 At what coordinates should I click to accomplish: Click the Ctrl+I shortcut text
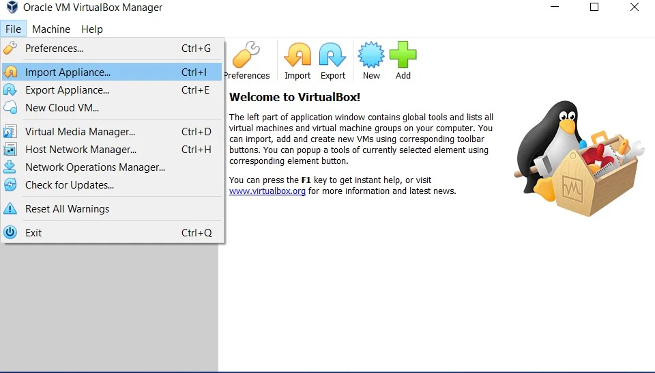click(x=194, y=72)
